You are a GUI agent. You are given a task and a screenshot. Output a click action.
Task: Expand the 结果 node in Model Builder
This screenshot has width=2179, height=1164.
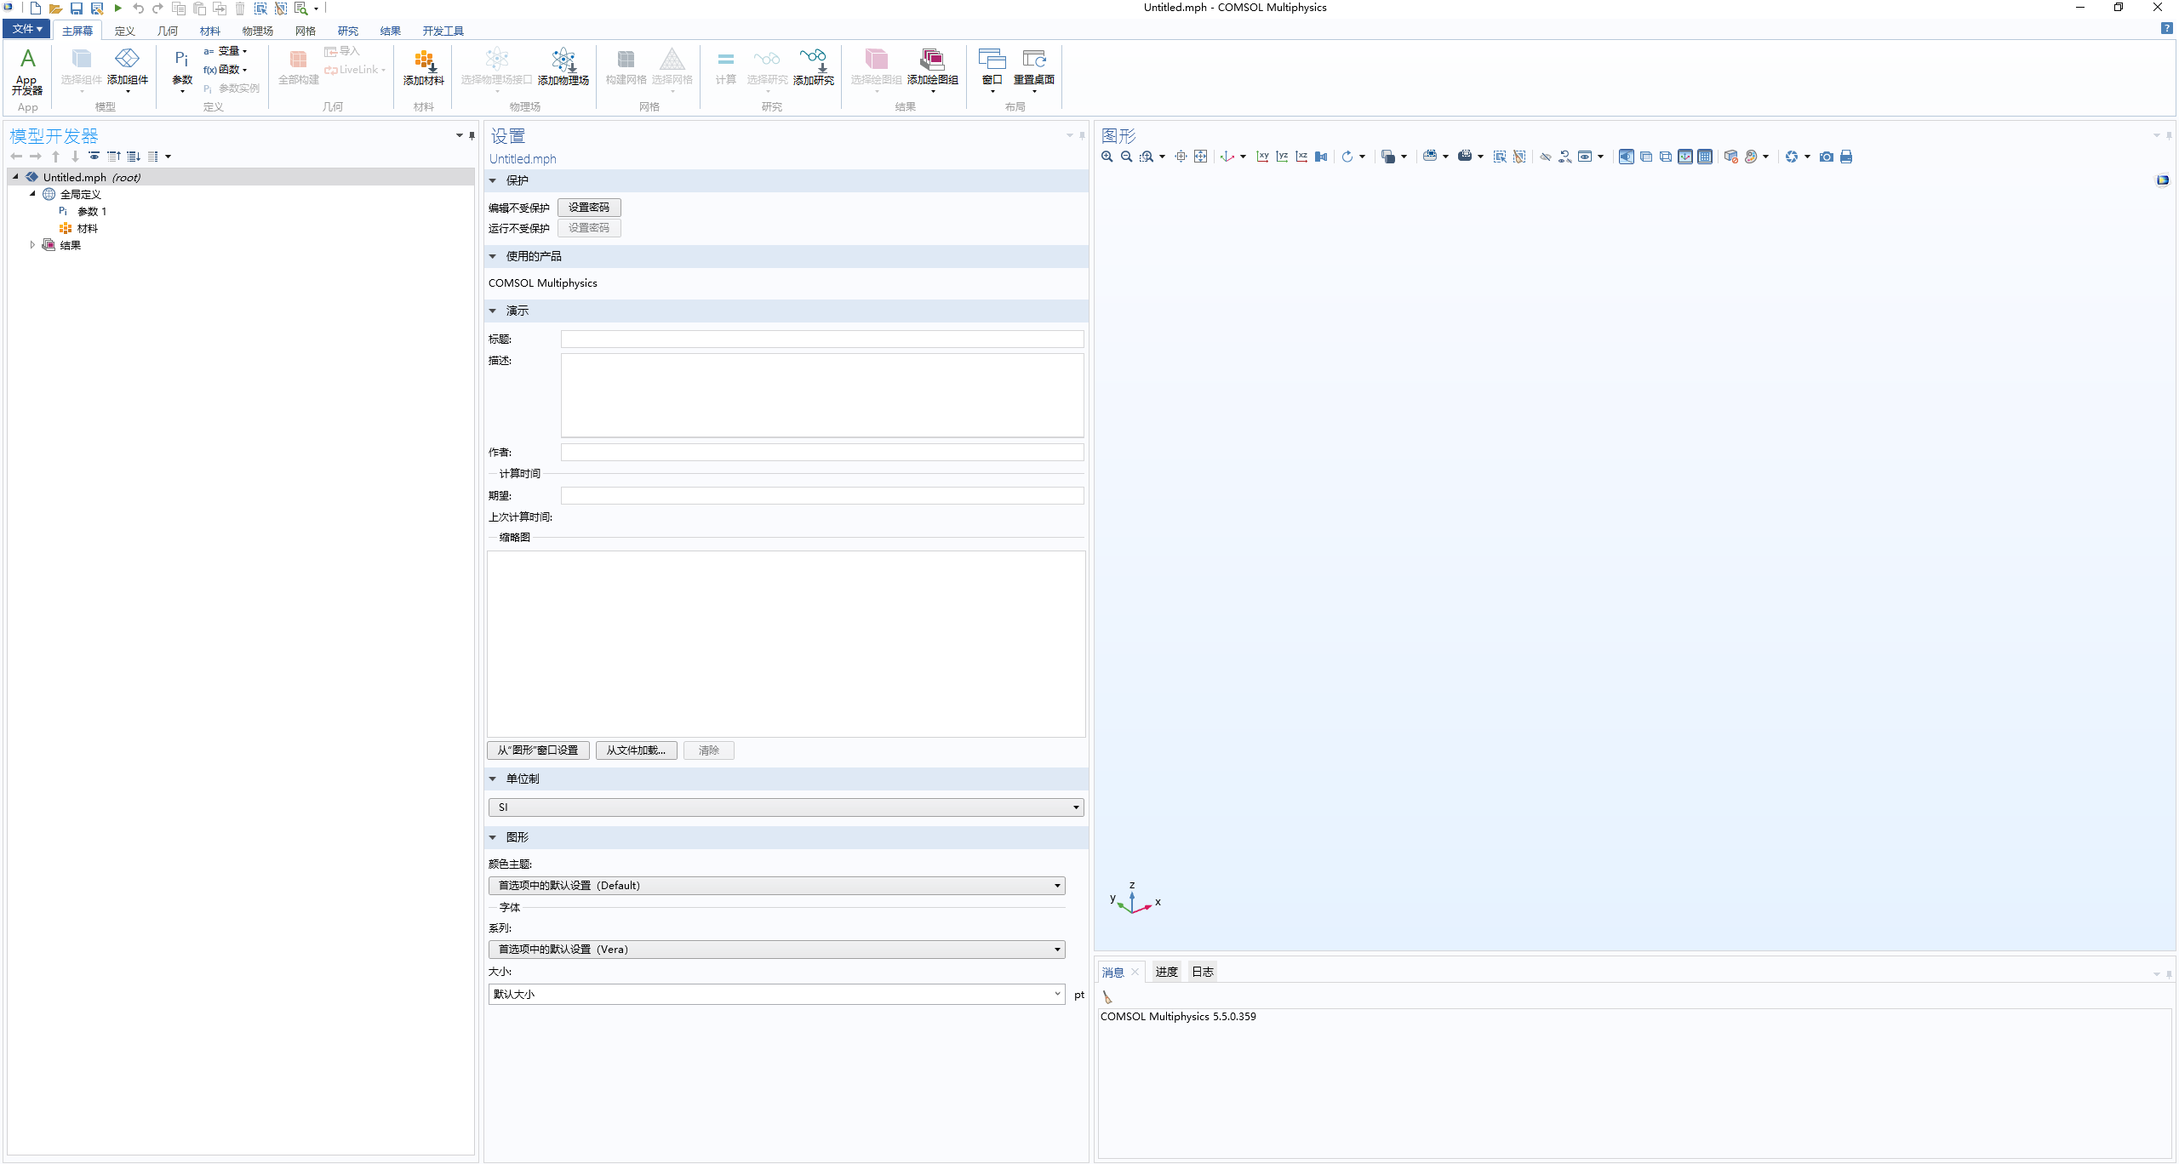32,244
